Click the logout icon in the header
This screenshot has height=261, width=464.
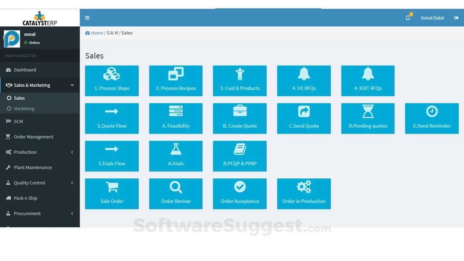tap(456, 17)
